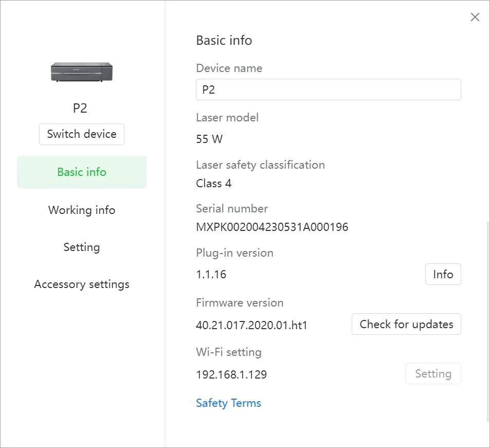The height and width of the screenshot is (448, 490).
Task: Open the Working info tab
Action: pos(82,210)
